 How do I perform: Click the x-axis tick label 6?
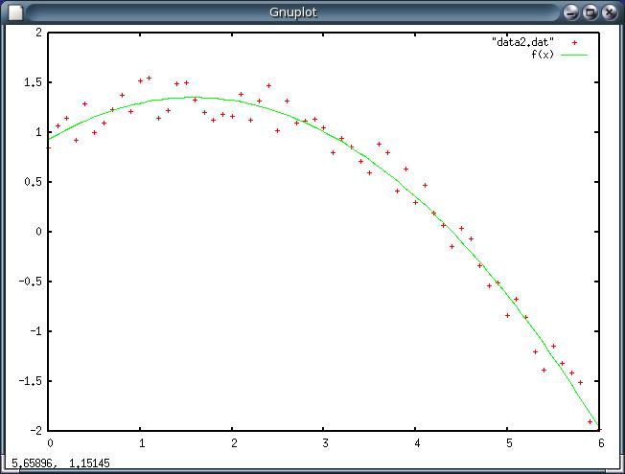(600, 442)
